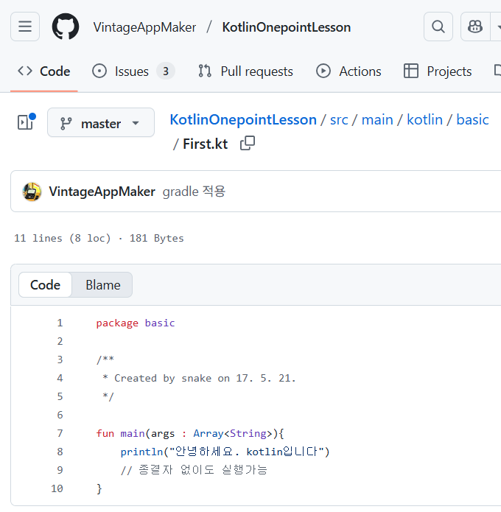Click the VintageAppMaker avatar image
Image resolution: width=501 pixels, height=512 pixels.
coord(32,192)
